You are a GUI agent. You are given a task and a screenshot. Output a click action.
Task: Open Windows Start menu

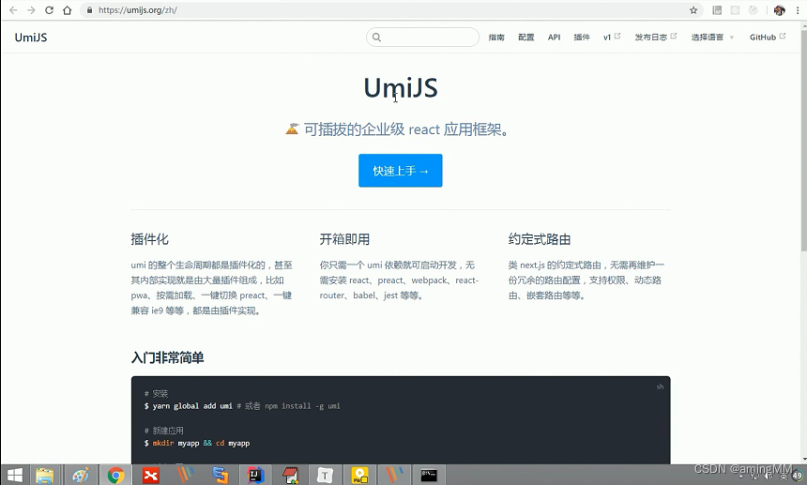coord(15,476)
